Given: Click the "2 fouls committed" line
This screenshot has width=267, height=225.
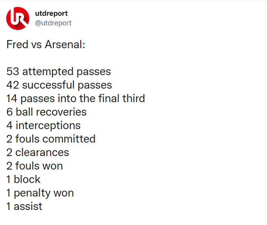Looking at the screenshot, I should click(x=51, y=139).
